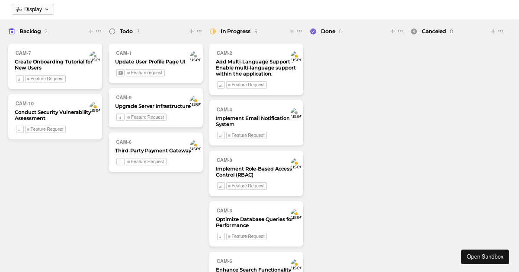Click the Feature Request label on CAM-4
519x272 pixels.
point(246,135)
